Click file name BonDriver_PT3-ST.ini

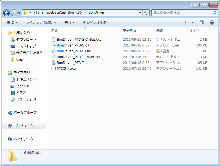click(74, 51)
